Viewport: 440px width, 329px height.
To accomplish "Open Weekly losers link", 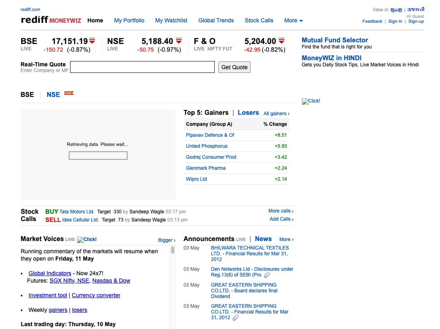I will 80,310.
